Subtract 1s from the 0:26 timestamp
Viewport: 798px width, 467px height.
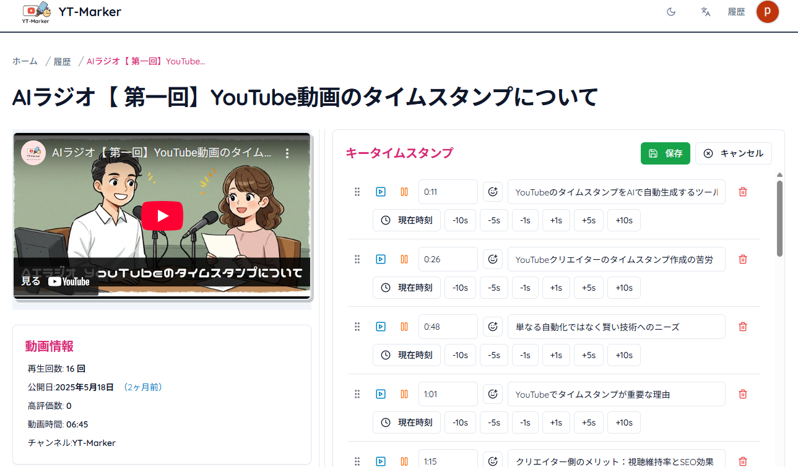pyautogui.click(x=525, y=288)
